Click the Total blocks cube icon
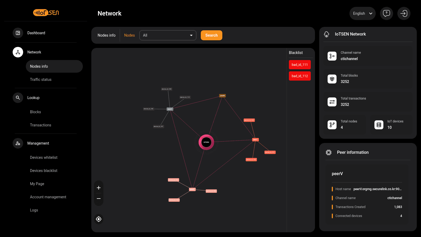The image size is (421, 237). pyautogui.click(x=332, y=79)
